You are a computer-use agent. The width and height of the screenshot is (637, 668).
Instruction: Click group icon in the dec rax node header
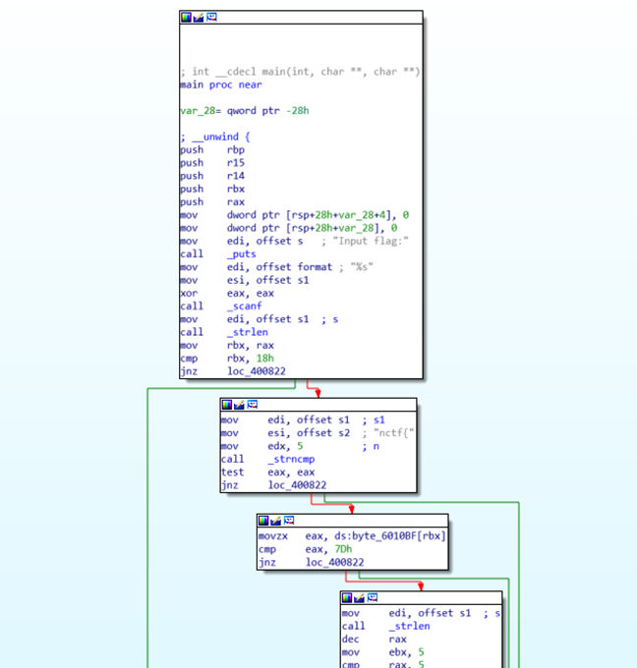click(x=373, y=597)
